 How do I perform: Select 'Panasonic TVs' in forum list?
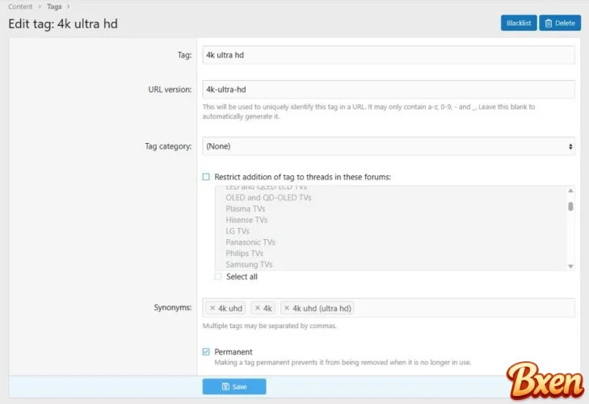[x=250, y=242]
